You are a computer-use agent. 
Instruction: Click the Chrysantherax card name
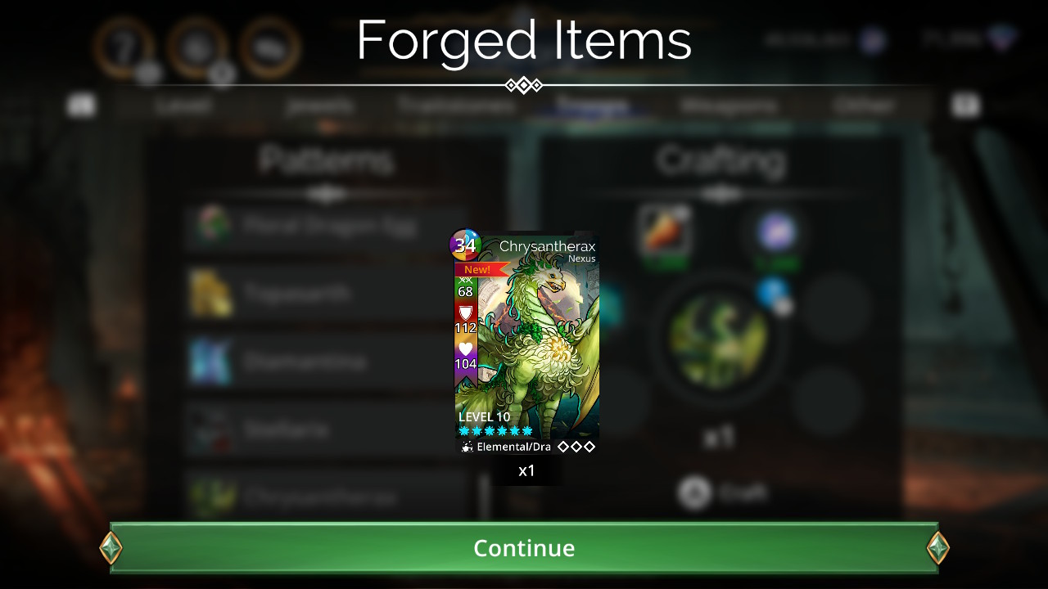coord(547,246)
